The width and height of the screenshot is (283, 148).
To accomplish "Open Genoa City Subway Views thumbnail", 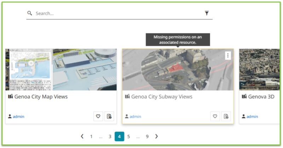I will click(178, 69).
